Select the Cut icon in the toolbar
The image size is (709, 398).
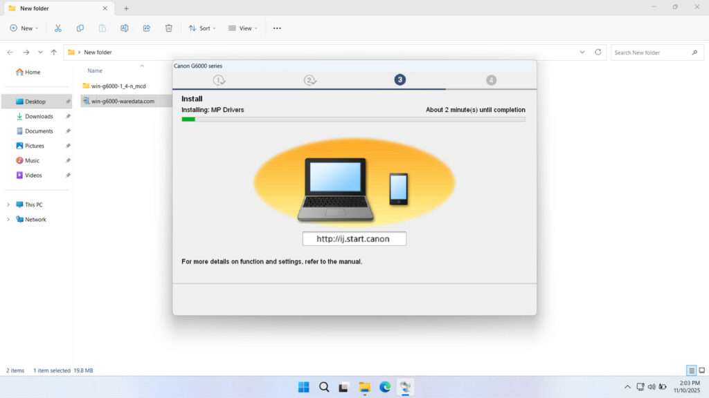[58, 28]
